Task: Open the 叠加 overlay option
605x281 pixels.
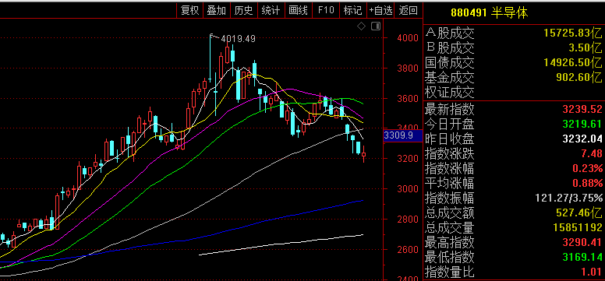Action: 217,10
